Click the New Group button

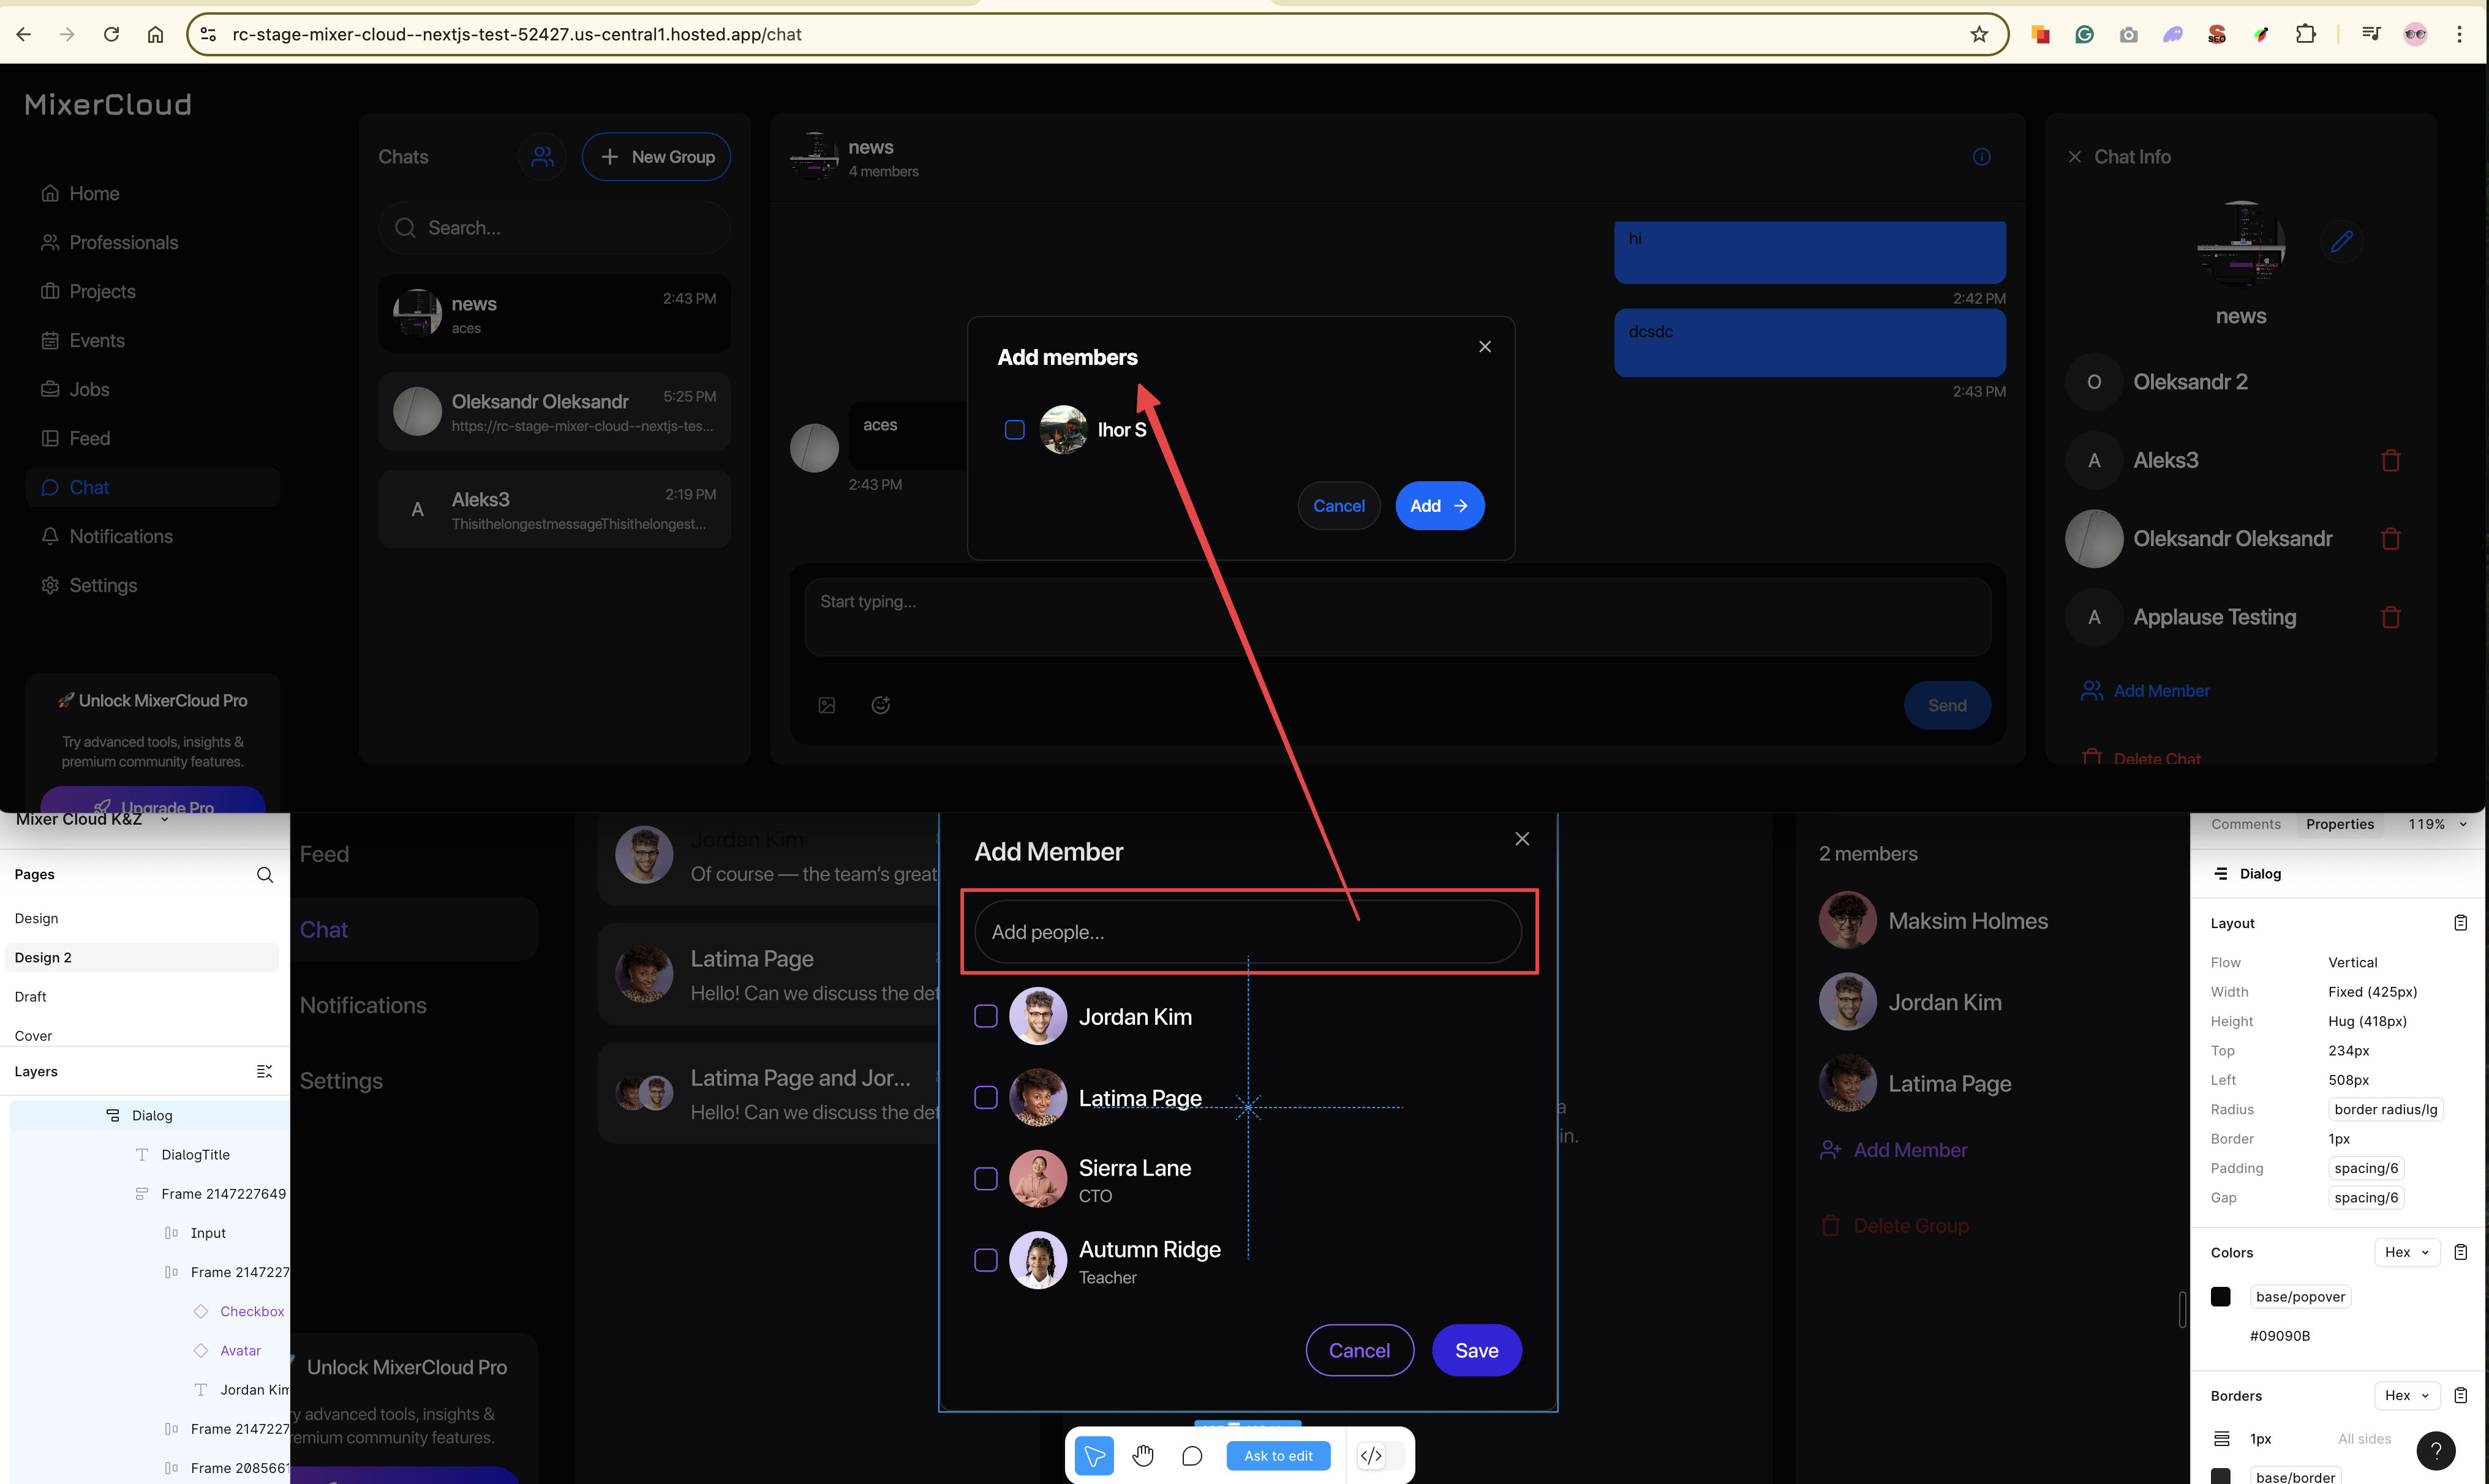click(x=657, y=157)
